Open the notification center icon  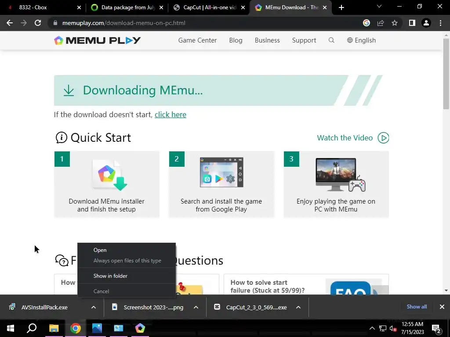436,329
